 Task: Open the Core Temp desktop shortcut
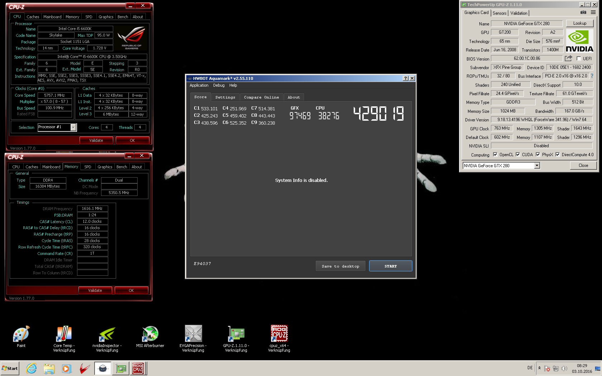[64, 339]
